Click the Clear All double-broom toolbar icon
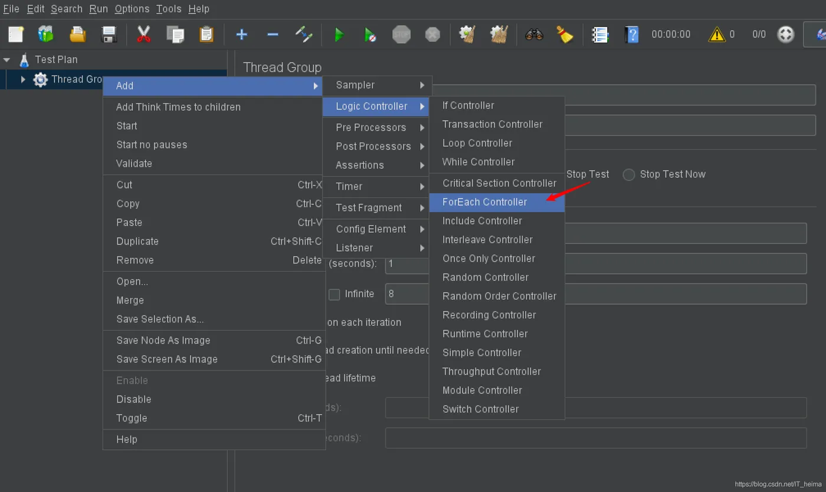Screen dimensions: 826x492 tap(499, 34)
